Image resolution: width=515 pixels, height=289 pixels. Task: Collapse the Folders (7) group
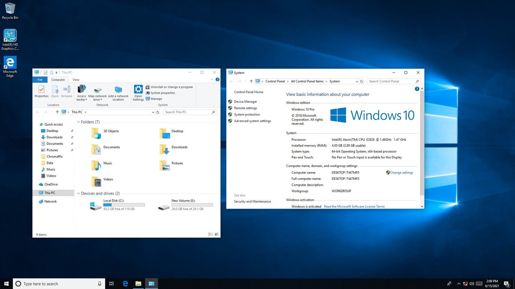pyautogui.click(x=78, y=122)
